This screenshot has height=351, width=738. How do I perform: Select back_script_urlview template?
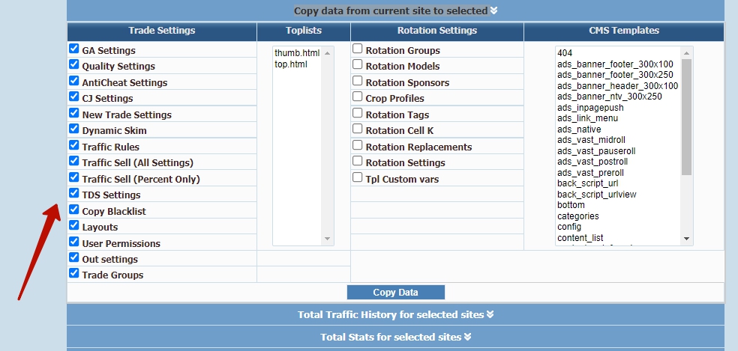click(618, 194)
